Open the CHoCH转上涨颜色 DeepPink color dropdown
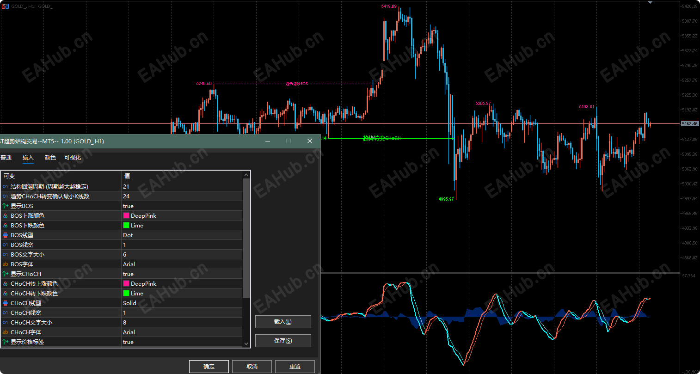This screenshot has width=700, height=374. pyautogui.click(x=182, y=284)
